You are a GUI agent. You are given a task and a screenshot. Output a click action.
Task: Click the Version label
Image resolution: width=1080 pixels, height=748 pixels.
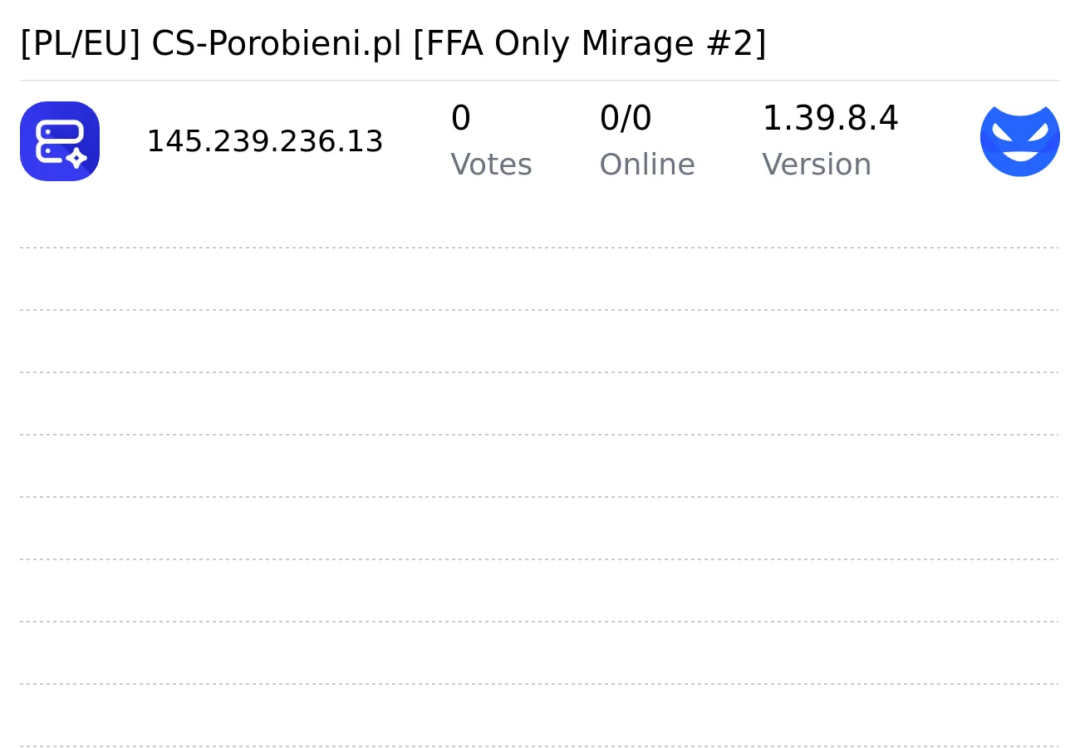tap(817, 165)
